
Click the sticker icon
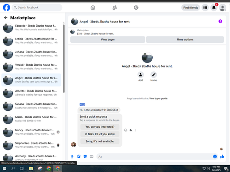pos(85,156)
